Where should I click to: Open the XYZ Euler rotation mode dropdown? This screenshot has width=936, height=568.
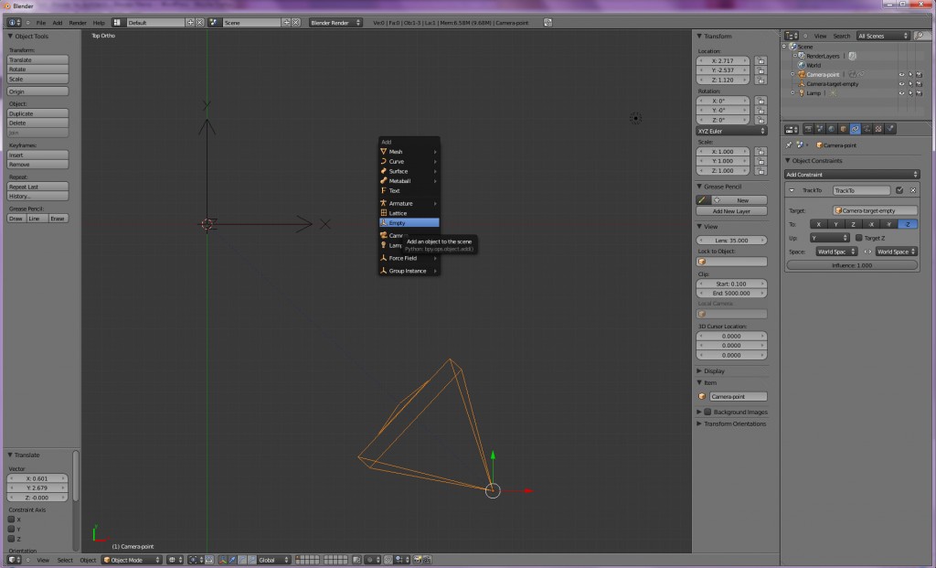731,131
